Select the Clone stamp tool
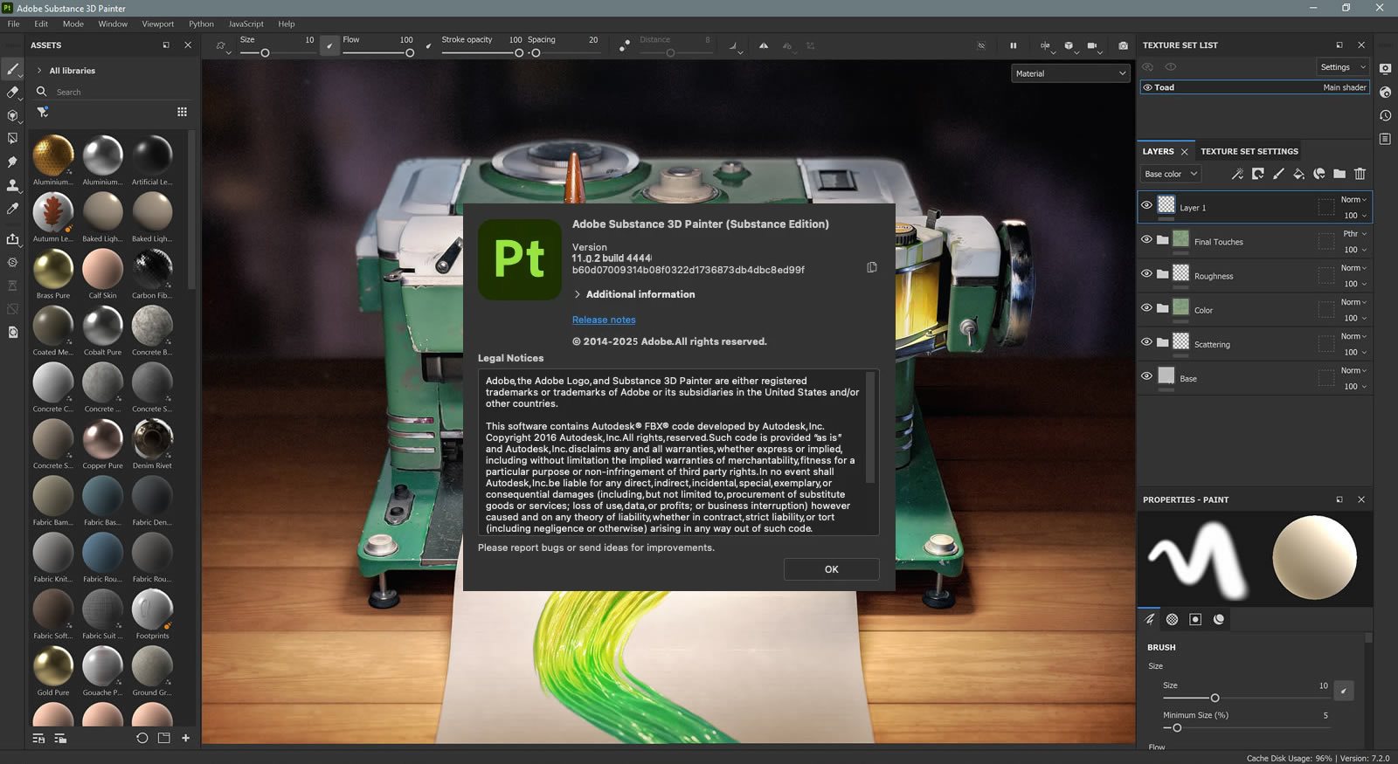1398x764 pixels. [12, 185]
